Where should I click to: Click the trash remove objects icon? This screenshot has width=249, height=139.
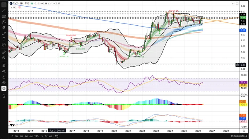pos(4,96)
